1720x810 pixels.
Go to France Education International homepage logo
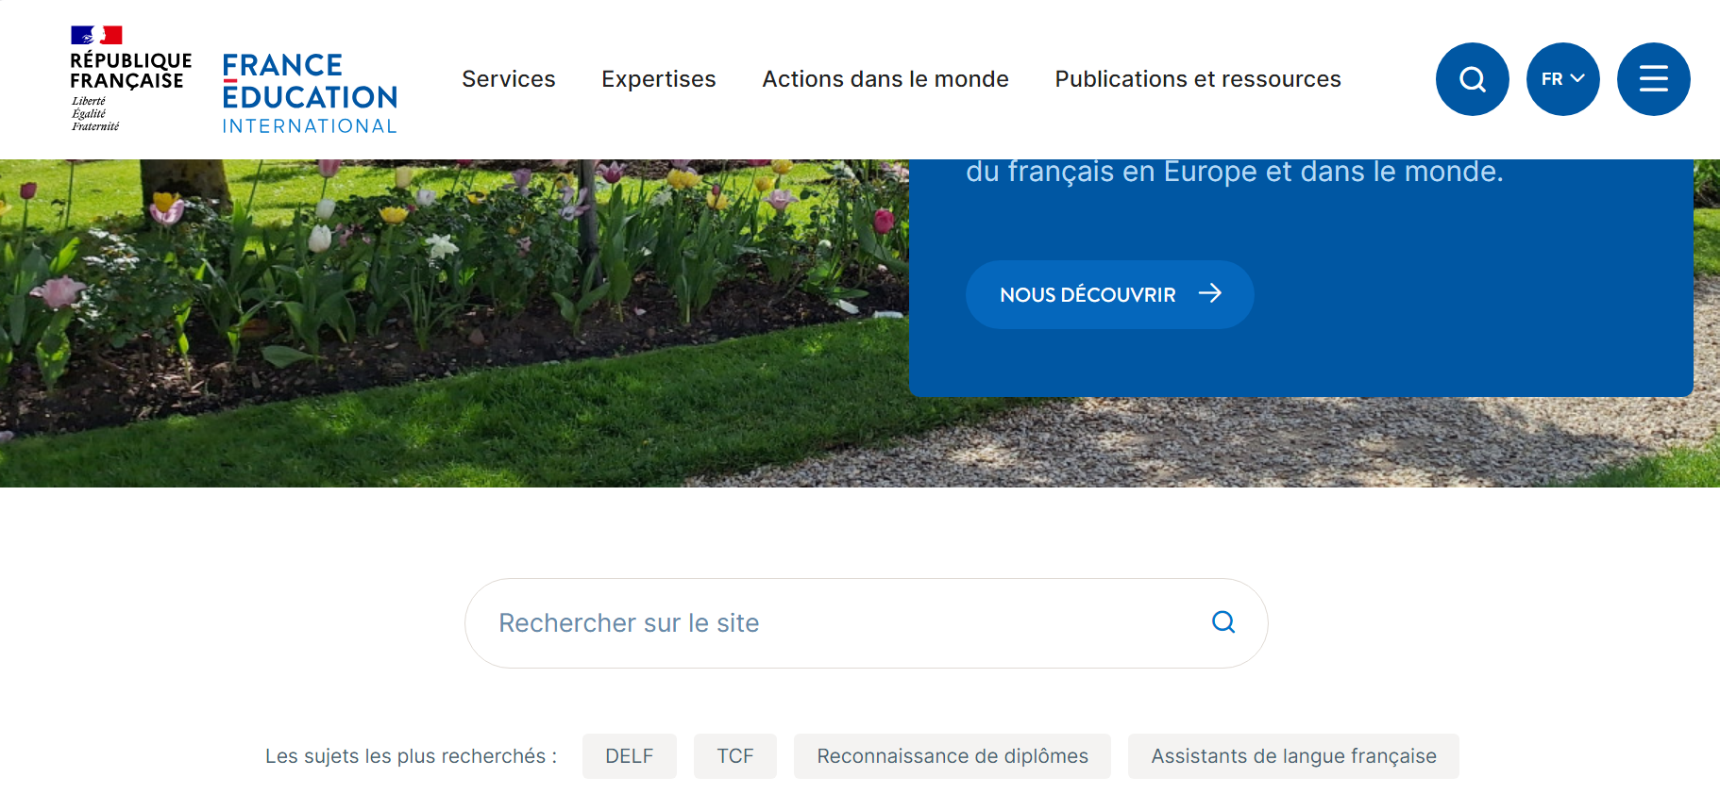(x=310, y=92)
